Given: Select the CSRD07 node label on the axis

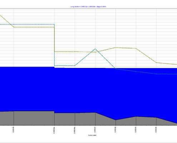Looking at the screenshot, I should (95, 130).
